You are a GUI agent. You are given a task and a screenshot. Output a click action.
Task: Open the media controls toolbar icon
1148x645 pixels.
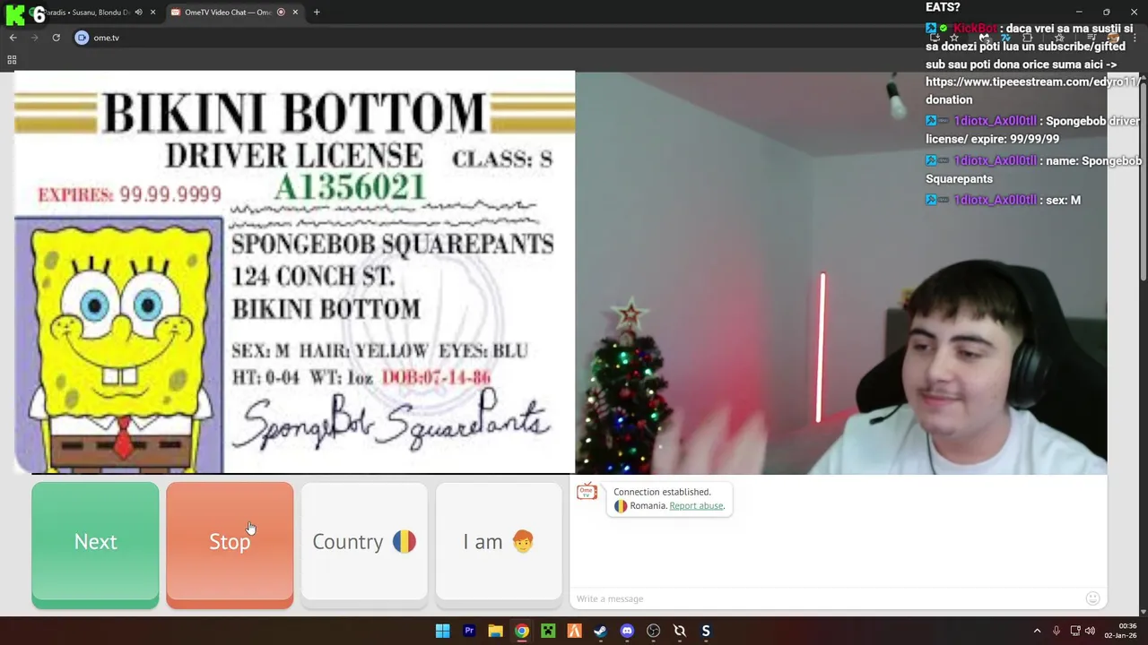point(1091,38)
